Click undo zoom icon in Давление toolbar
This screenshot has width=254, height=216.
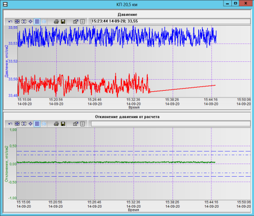pyautogui.click(x=10, y=21)
